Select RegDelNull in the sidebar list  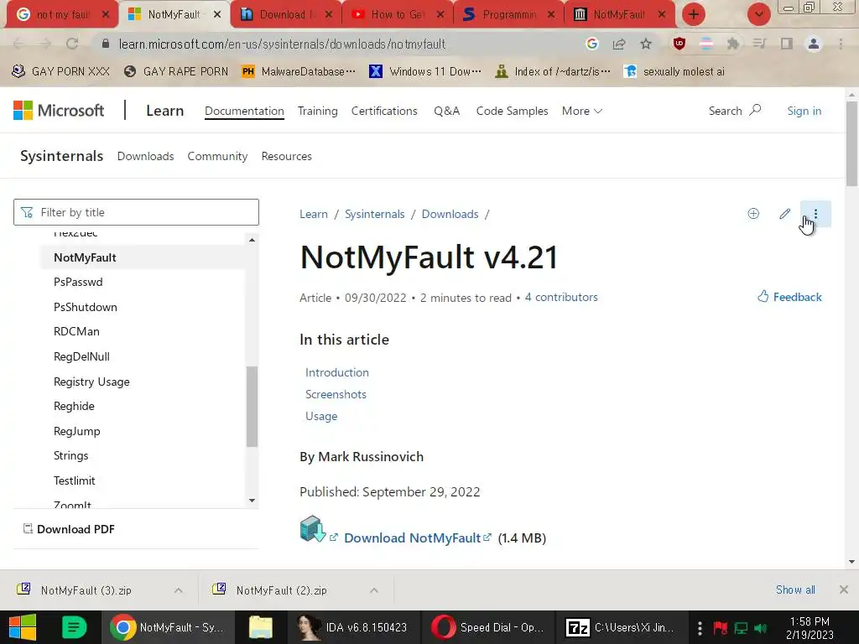(81, 356)
